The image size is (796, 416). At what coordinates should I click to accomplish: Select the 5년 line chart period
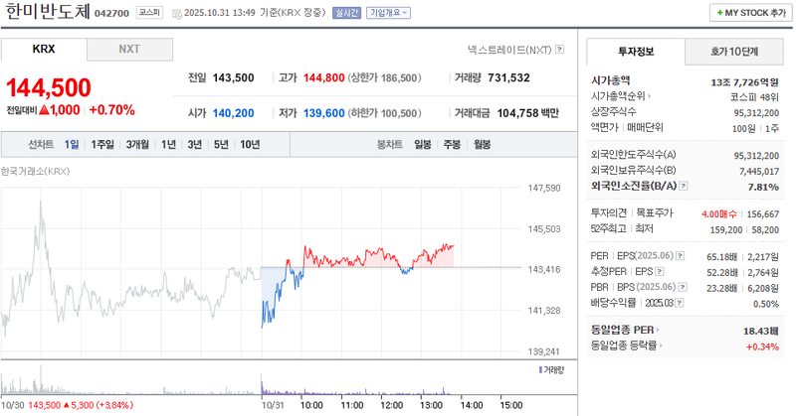(221, 144)
